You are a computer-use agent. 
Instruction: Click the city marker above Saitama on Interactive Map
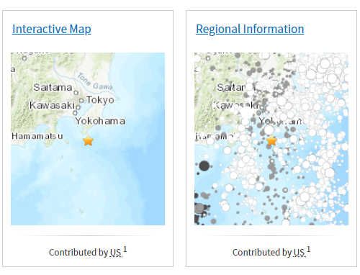pos(24,58)
